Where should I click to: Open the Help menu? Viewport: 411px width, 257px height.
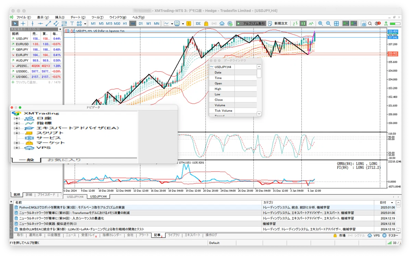tap(138, 17)
